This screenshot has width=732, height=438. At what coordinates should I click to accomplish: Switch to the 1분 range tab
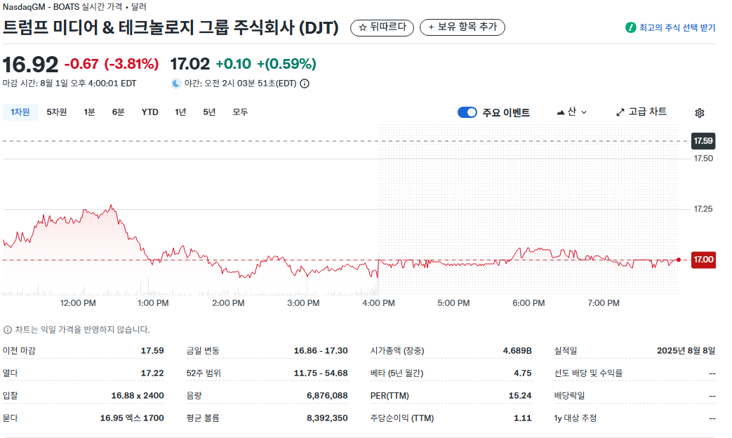[x=89, y=112]
